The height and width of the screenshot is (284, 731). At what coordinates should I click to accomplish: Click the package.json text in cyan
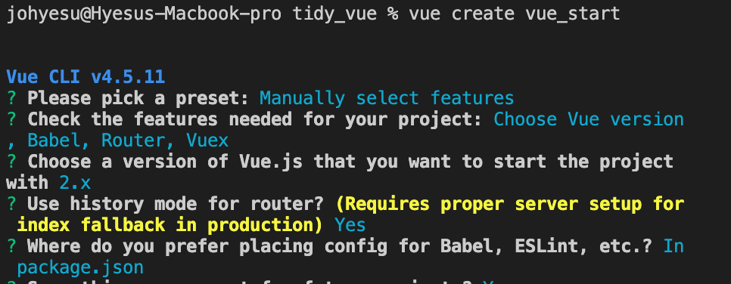coord(80,267)
